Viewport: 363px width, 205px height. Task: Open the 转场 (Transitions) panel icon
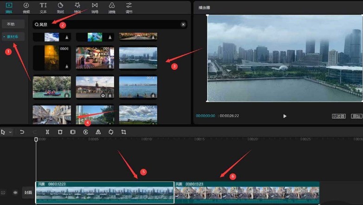coord(95,7)
